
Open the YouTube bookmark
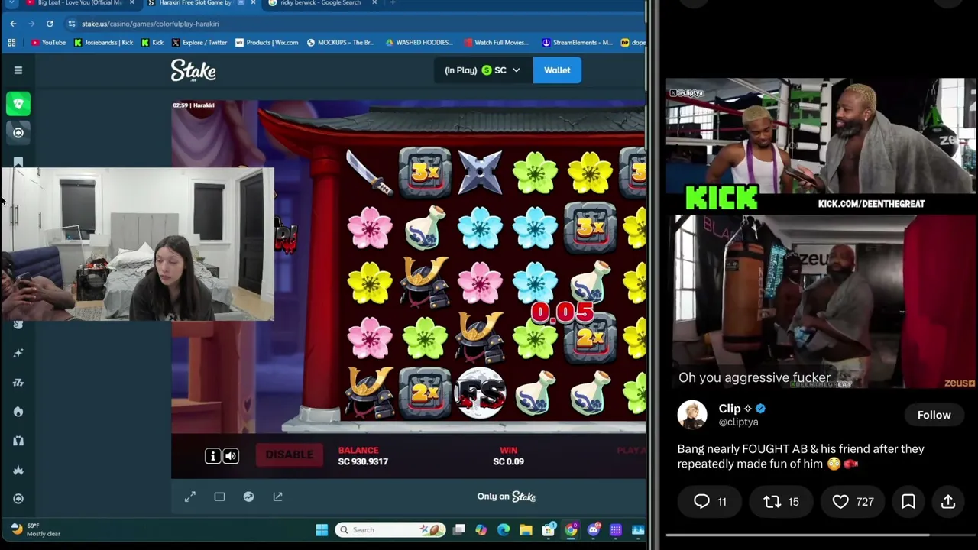click(48, 43)
